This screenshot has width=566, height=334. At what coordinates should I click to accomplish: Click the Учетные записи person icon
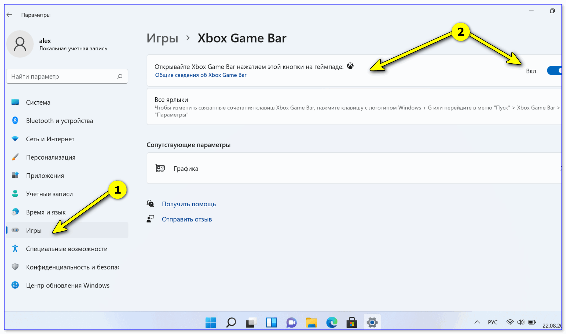coord(15,193)
